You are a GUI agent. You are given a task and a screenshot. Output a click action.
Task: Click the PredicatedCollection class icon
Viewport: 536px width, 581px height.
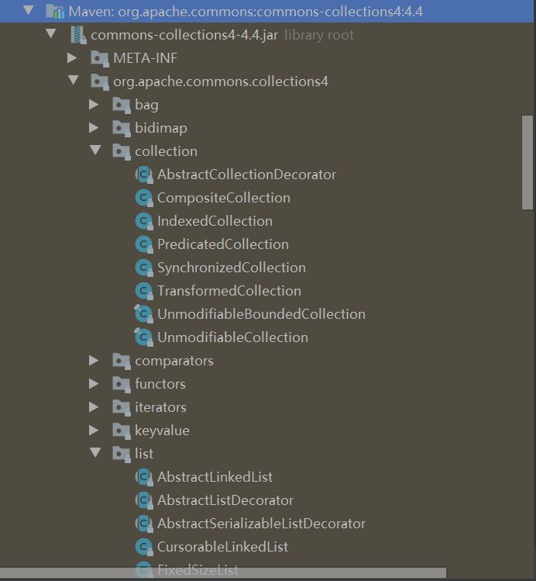[x=144, y=245]
